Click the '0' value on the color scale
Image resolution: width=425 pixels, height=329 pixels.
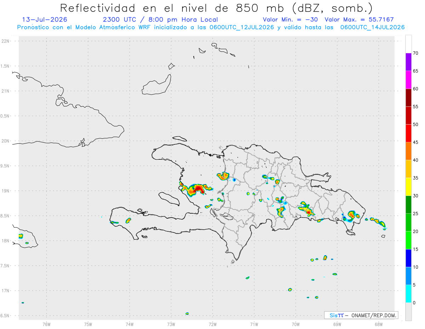pos(414,303)
